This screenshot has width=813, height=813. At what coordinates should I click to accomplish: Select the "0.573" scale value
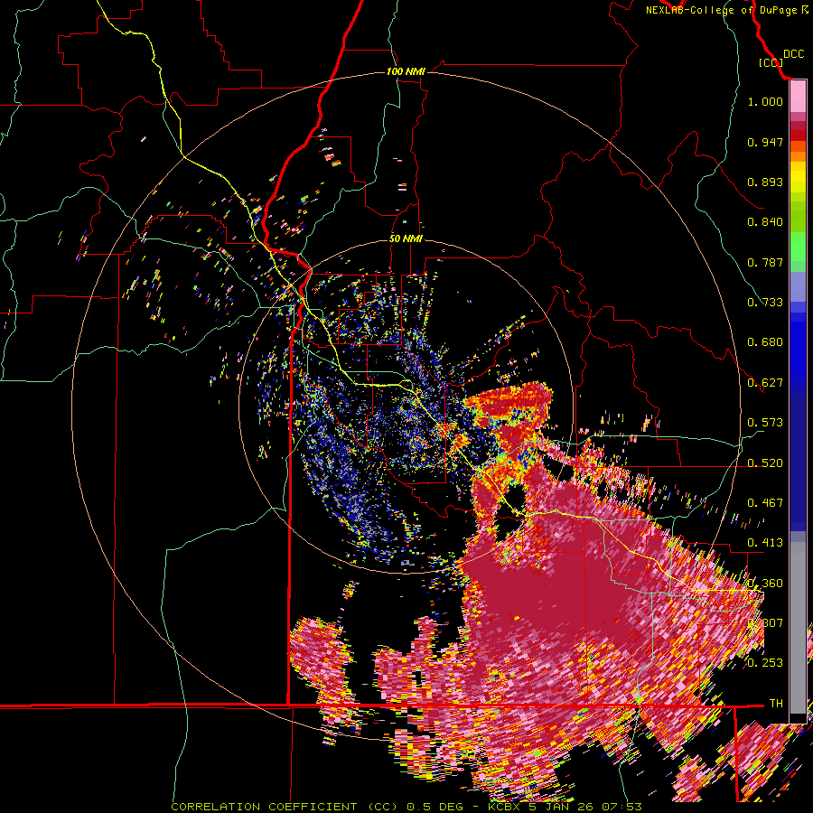(x=765, y=423)
